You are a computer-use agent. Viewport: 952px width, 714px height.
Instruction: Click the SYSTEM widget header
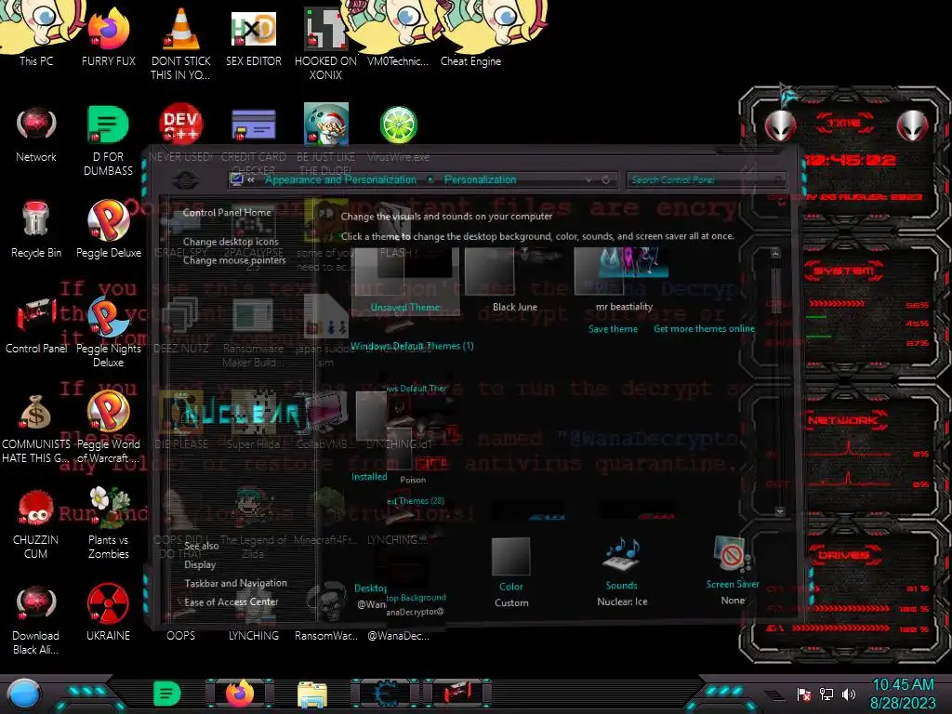pyautogui.click(x=844, y=271)
